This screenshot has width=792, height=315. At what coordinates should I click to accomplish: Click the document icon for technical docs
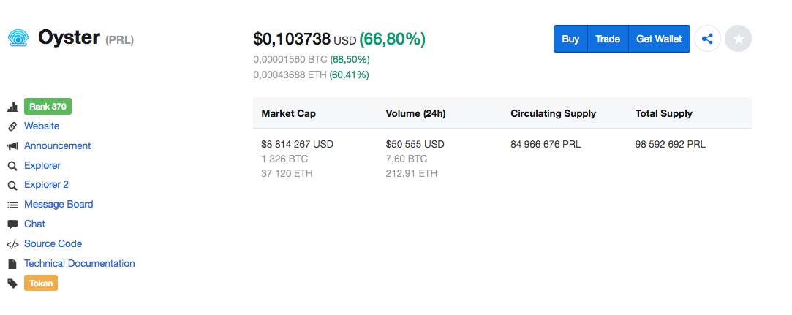point(12,264)
